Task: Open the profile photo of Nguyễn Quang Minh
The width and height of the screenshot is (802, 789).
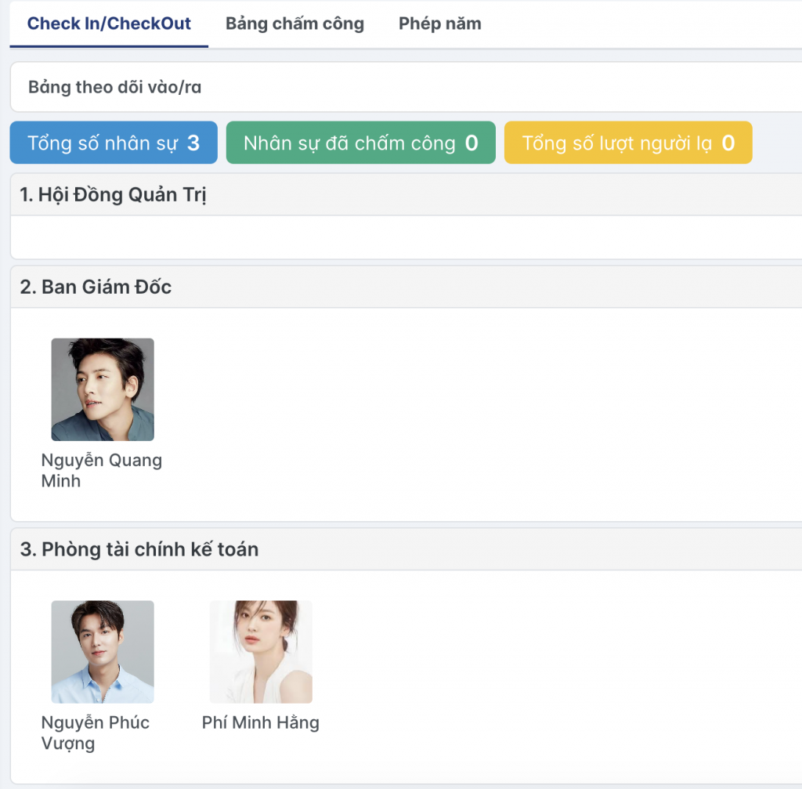Action: [x=103, y=389]
